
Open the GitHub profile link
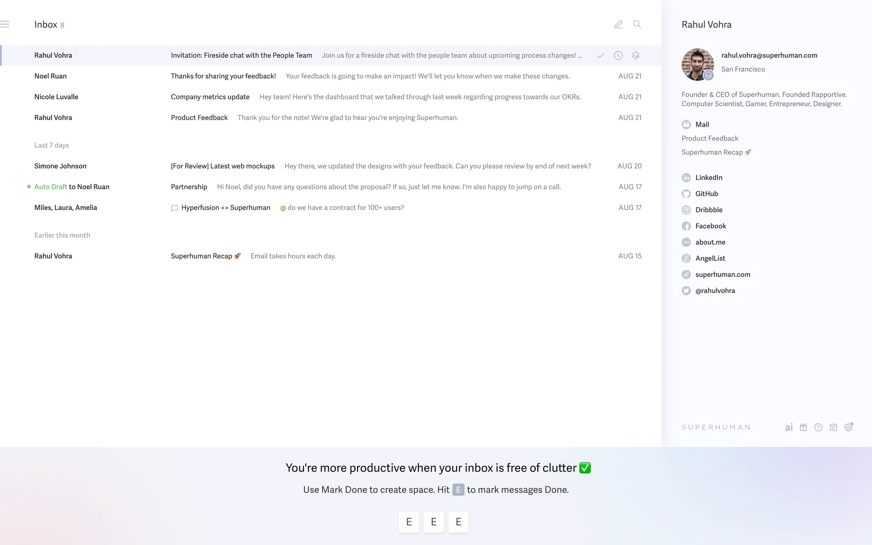(707, 194)
